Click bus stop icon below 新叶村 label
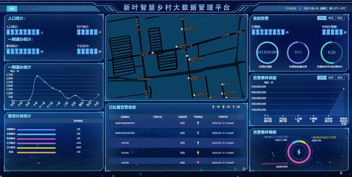This screenshot has width=352, height=177. click(187, 56)
